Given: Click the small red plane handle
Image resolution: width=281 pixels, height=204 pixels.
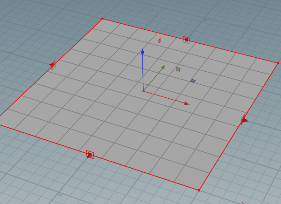Looking at the screenshot, I should pyautogui.click(x=159, y=41).
